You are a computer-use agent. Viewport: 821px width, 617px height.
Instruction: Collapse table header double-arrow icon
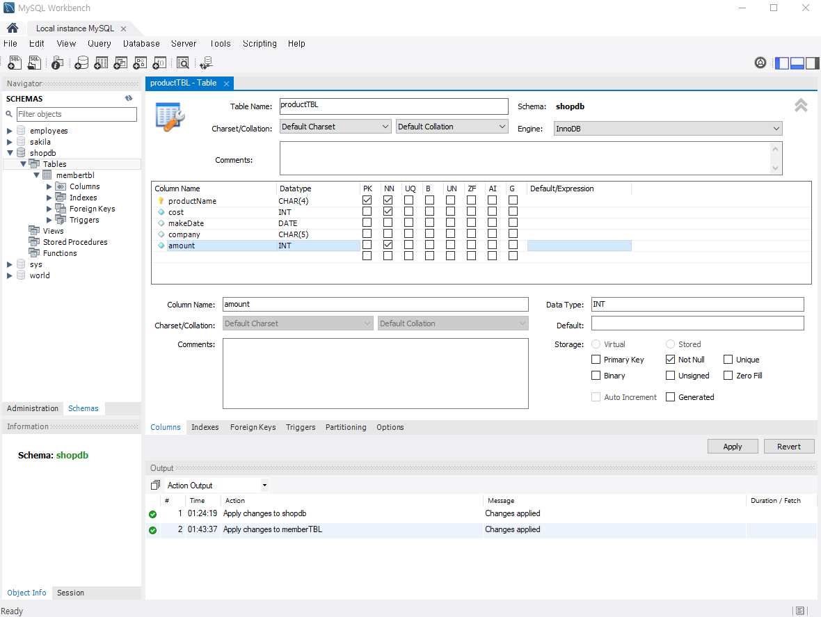[x=801, y=105]
